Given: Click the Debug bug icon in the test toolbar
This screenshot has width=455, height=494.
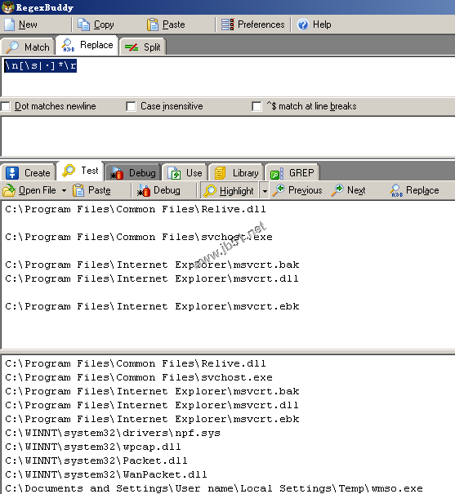Looking at the screenshot, I should pyautogui.click(x=144, y=190).
